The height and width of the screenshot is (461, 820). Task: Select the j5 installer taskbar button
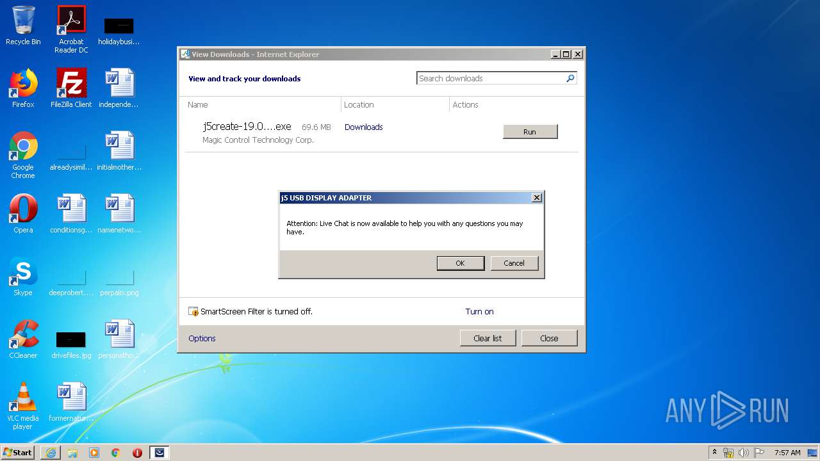click(160, 453)
